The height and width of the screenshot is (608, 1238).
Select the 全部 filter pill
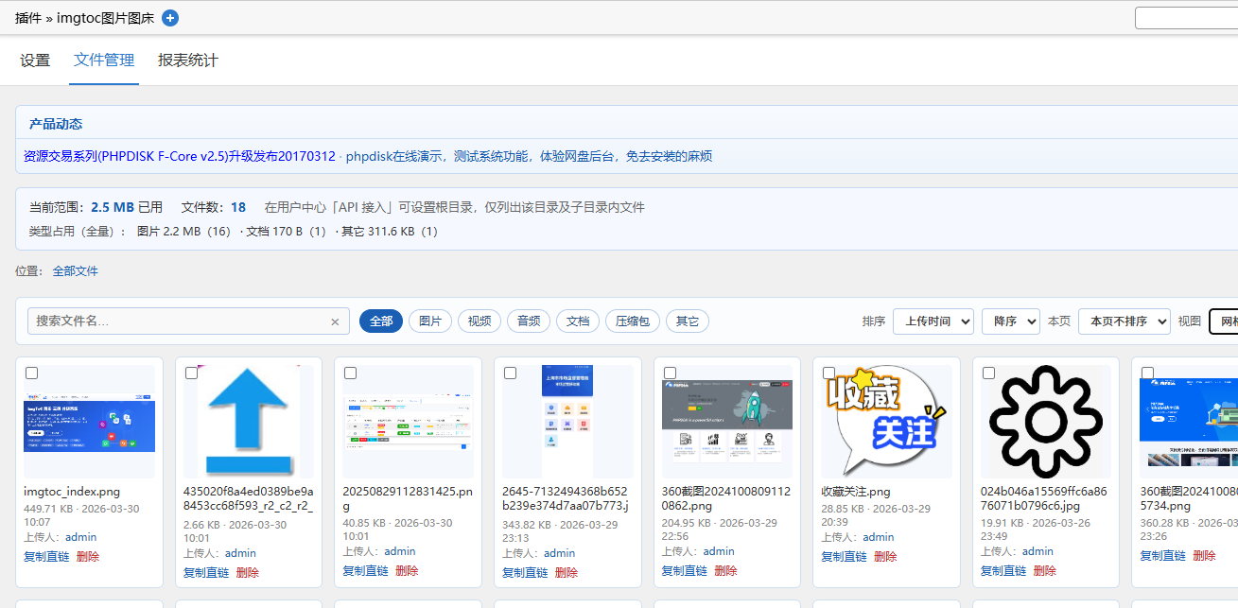pos(381,321)
